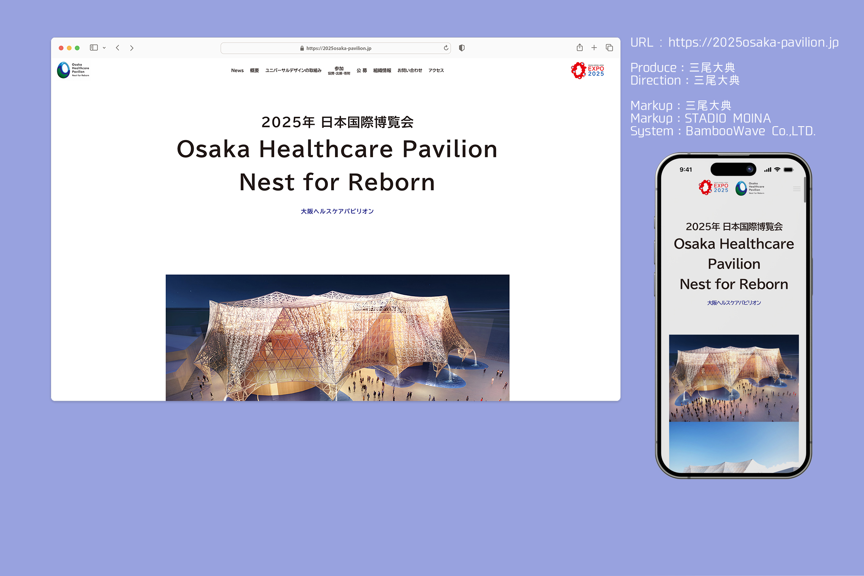
Task: Click the お問い合わせ contact link
Action: 410,70
